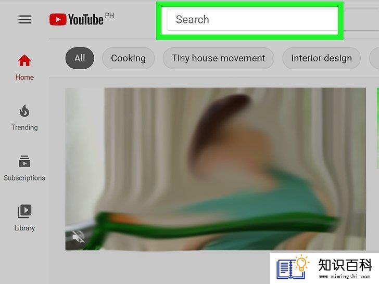Screen dimensions: 379x284
Task: Click the 知识百科 watermark text
Action: 345,265
